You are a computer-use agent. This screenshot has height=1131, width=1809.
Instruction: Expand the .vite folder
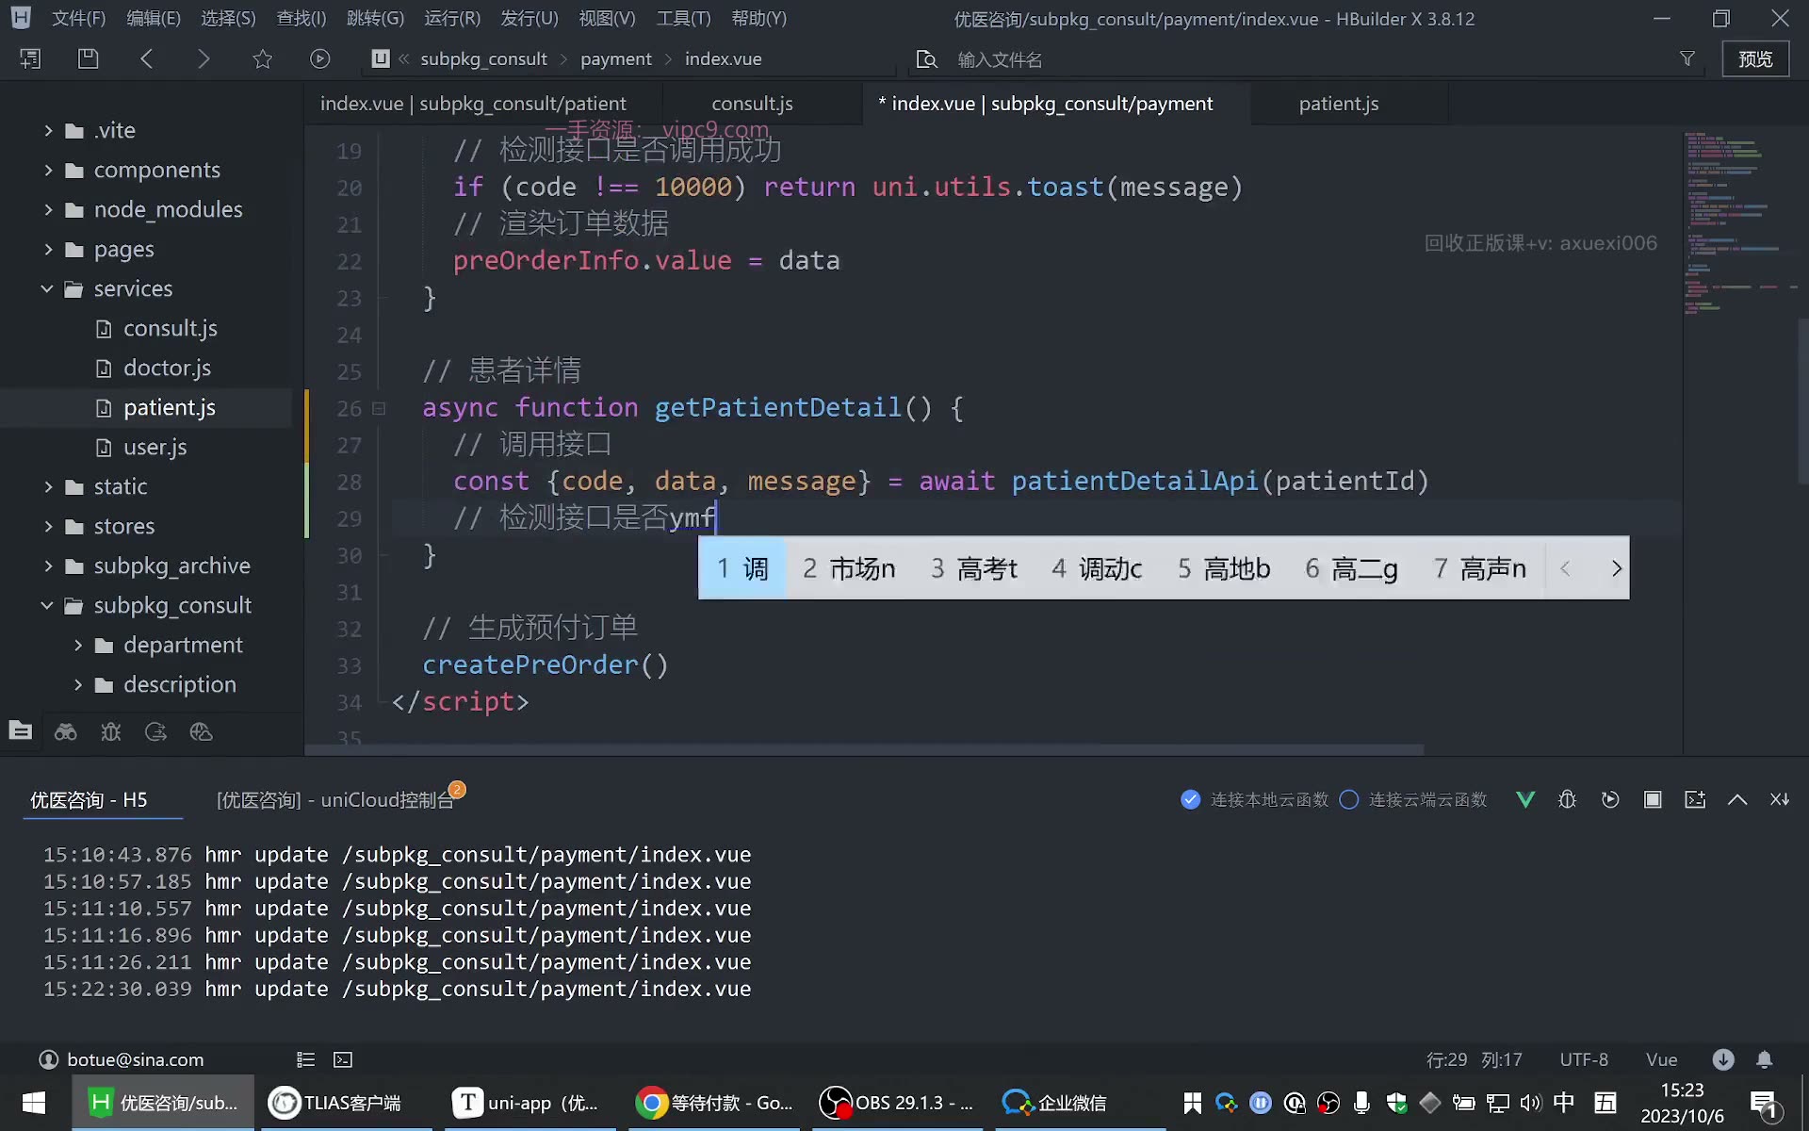click(47, 130)
